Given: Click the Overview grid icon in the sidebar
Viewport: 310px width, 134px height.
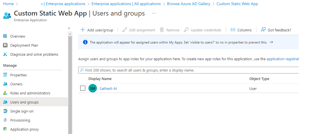Looking at the screenshot, I should click(5, 36).
